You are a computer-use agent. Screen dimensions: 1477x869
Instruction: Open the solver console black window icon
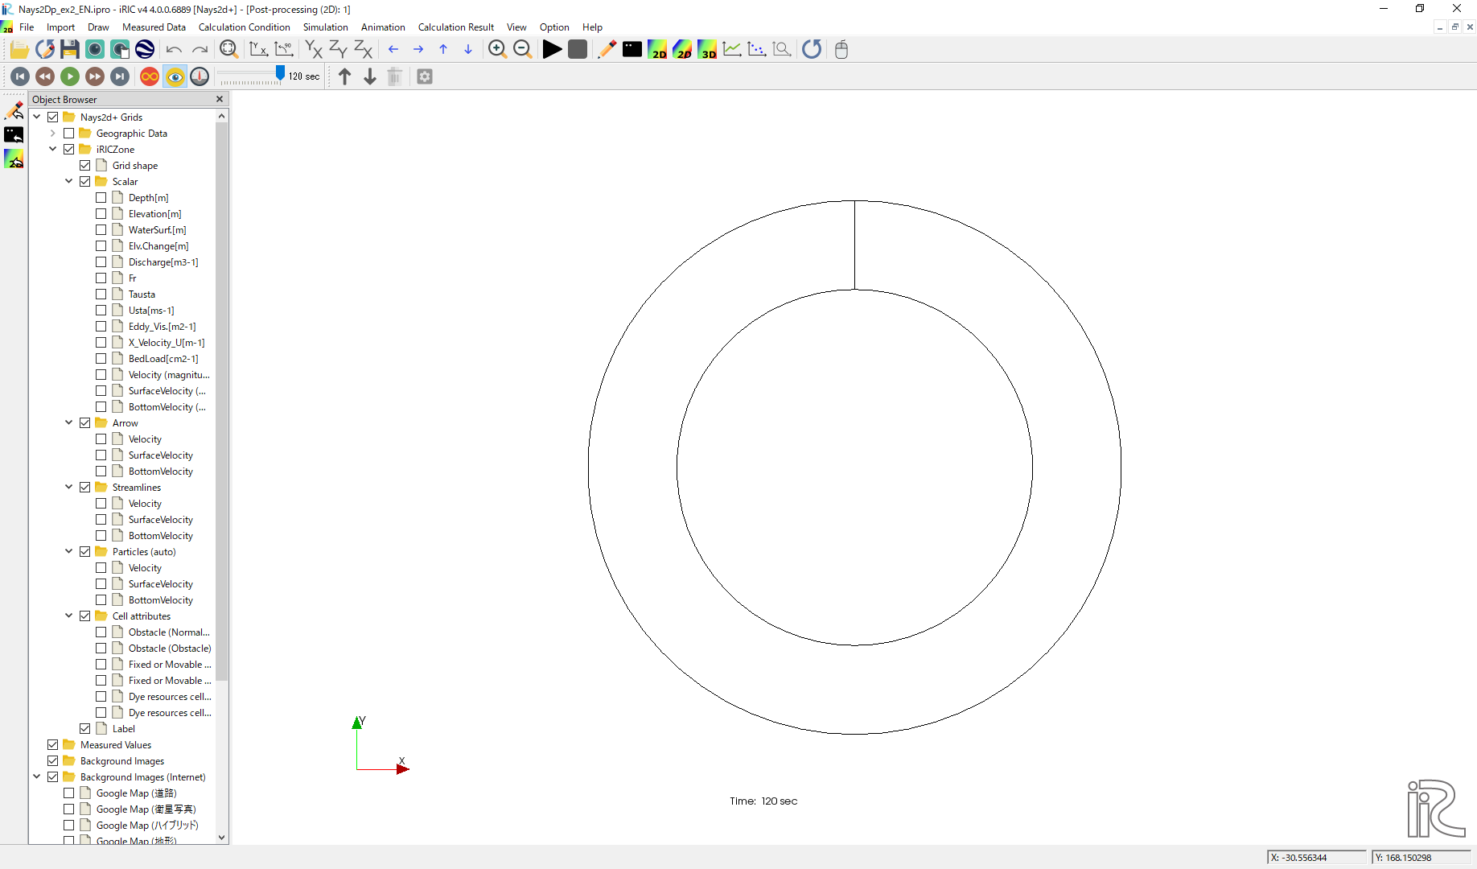click(x=632, y=49)
